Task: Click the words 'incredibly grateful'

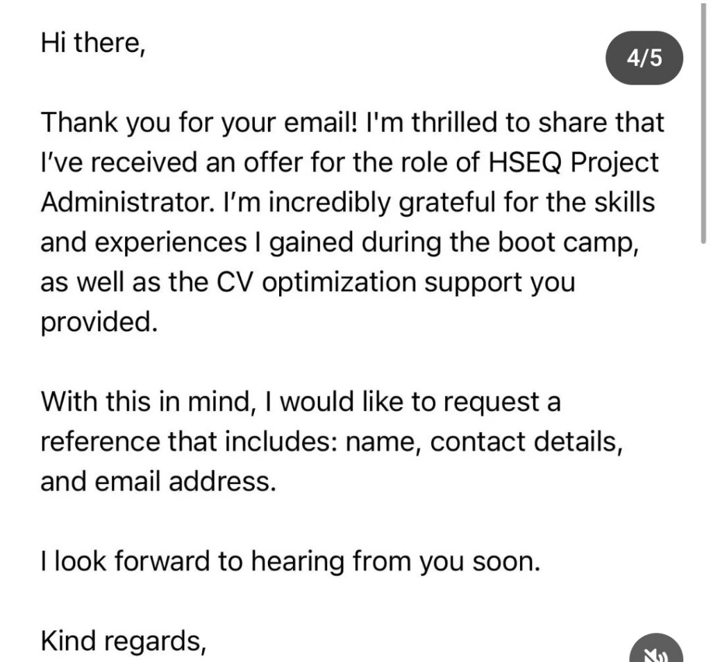Action: (x=382, y=203)
